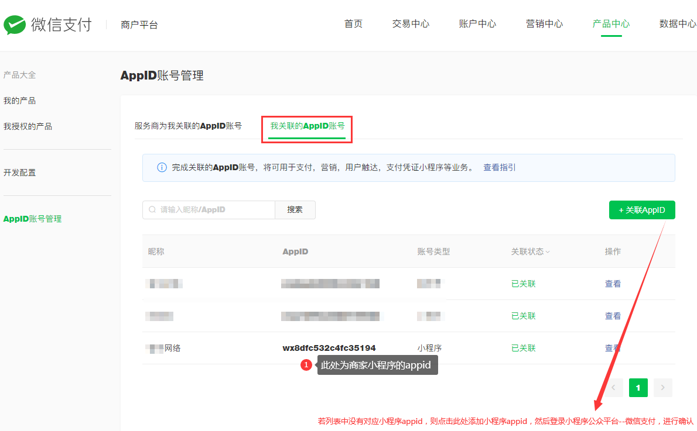
Task: Click the info icon in the blue notice
Action: 162,167
